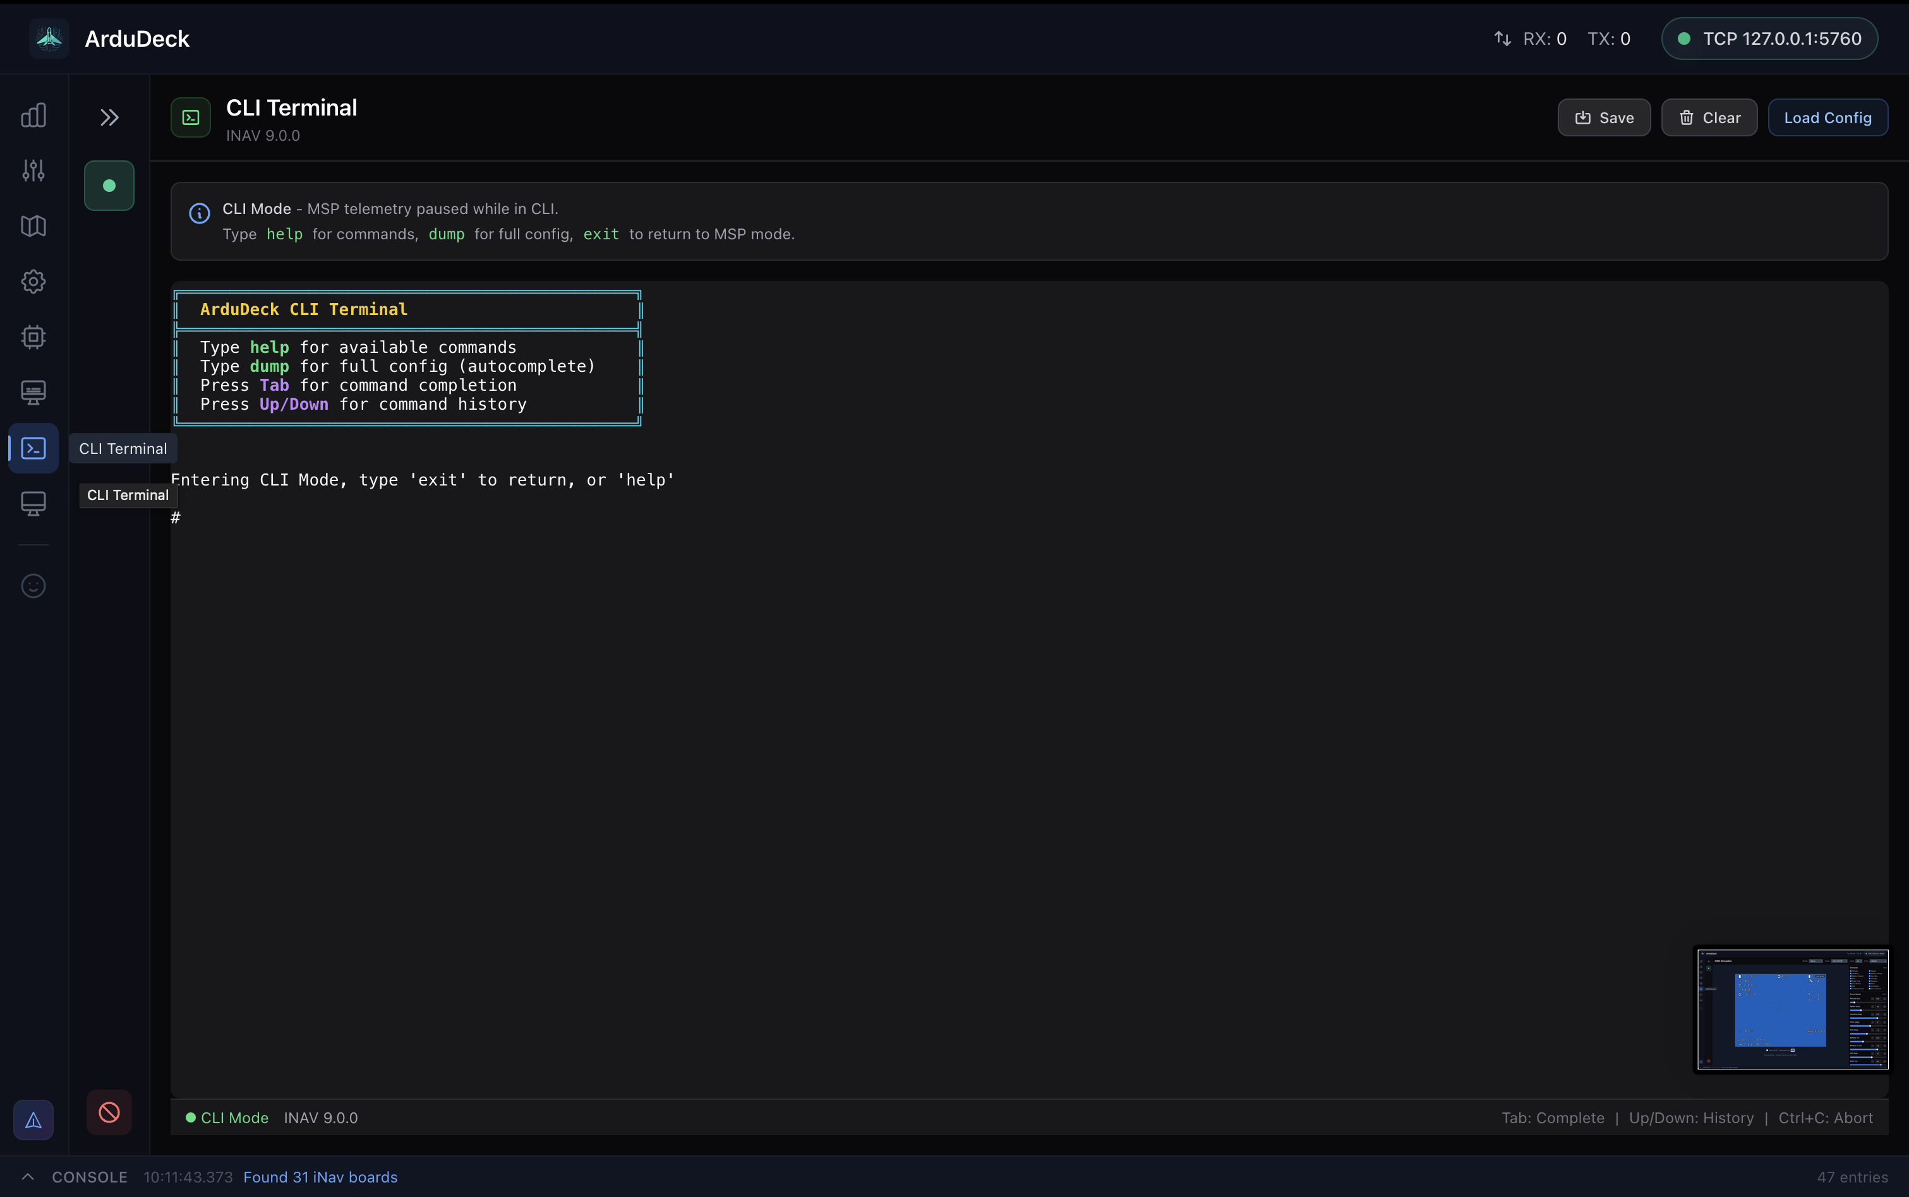Click the bottom-left blue triangle icon
This screenshot has height=1197, width=1909.
click(x=33, y=1119)
